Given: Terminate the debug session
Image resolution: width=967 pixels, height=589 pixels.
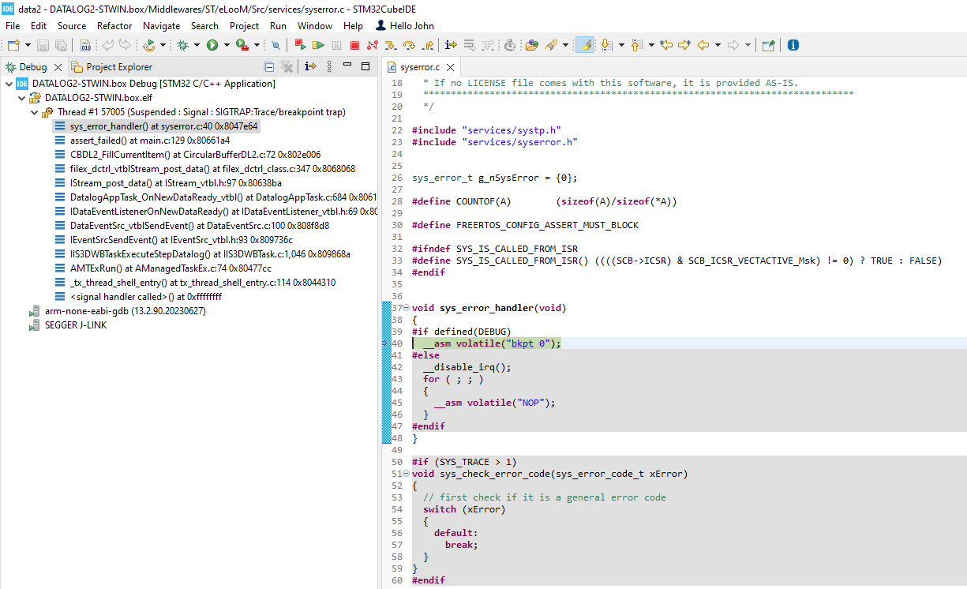Looking at the screenshot, I should tap(356, 44).
